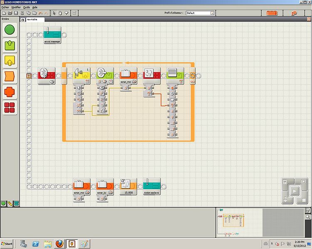Select the Comment tool in toolbar

(66, 13)
